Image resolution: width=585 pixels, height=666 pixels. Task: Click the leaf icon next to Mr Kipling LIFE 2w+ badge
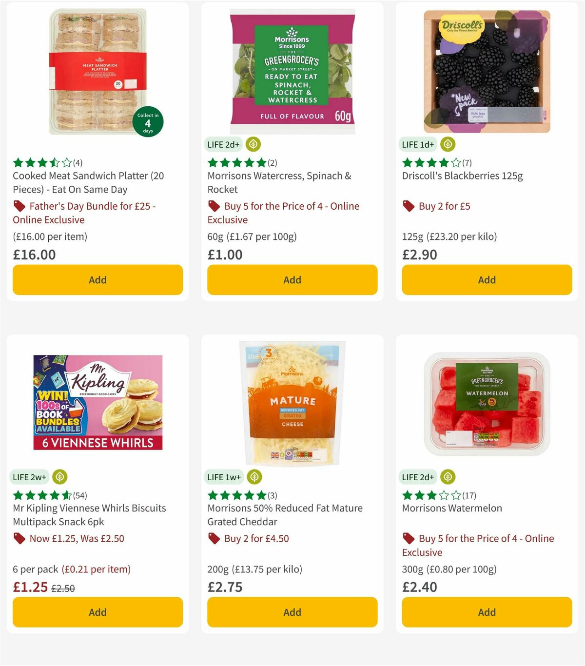pyautogui.click(x=60, y=477)
